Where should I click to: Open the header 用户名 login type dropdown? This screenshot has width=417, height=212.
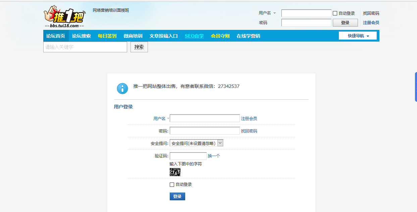pos(274,13)
